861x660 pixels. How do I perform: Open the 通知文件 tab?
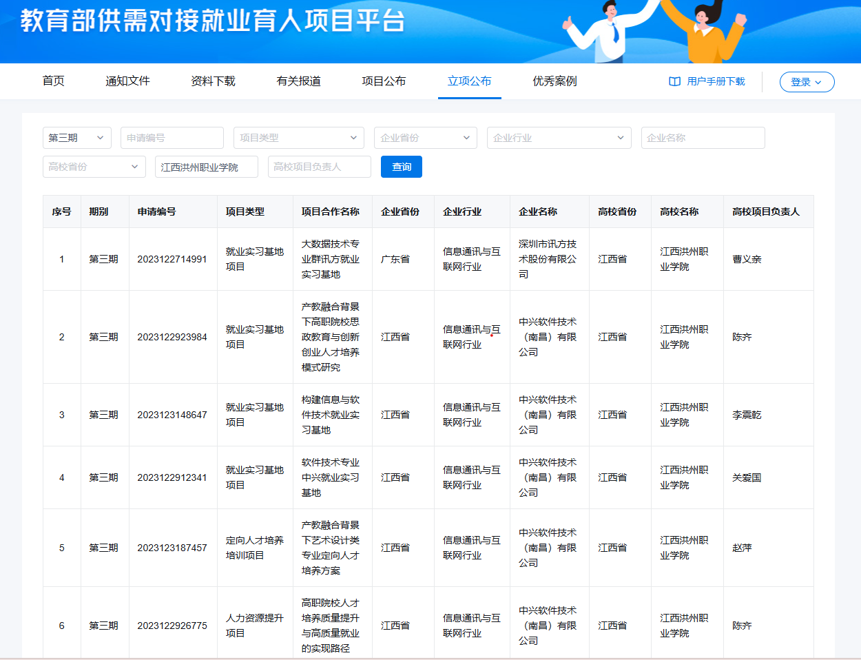point(127,81)
